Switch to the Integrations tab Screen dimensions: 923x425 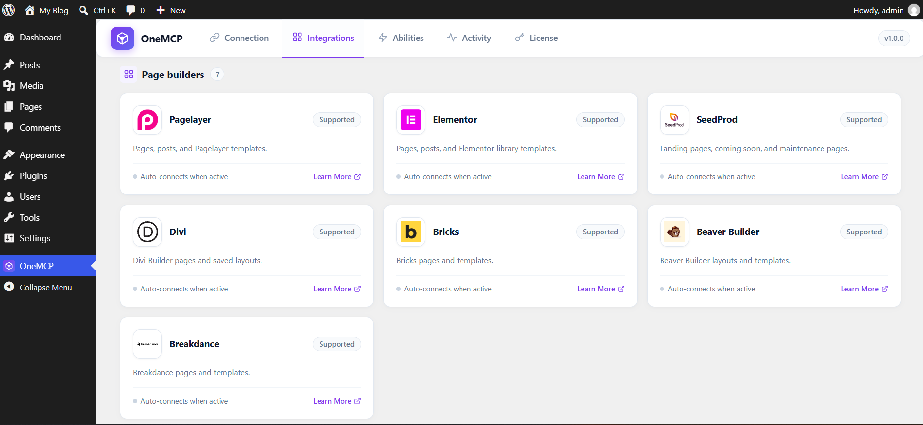(323, 38)
